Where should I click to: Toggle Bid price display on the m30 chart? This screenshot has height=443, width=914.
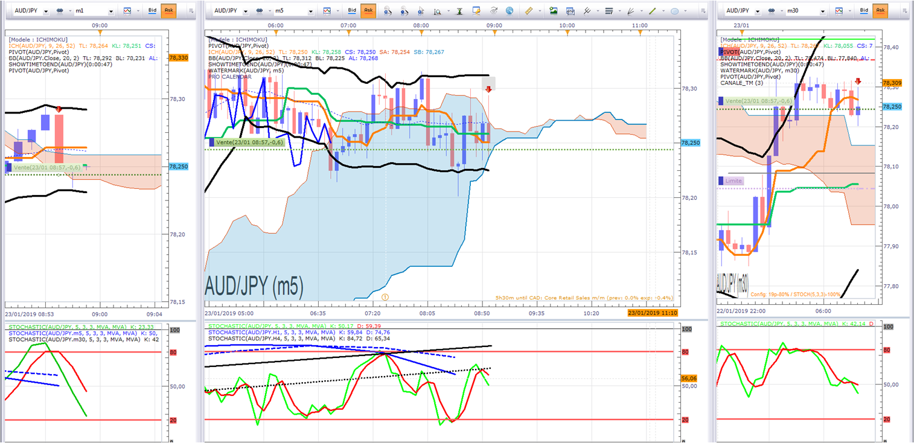point(864,11)
